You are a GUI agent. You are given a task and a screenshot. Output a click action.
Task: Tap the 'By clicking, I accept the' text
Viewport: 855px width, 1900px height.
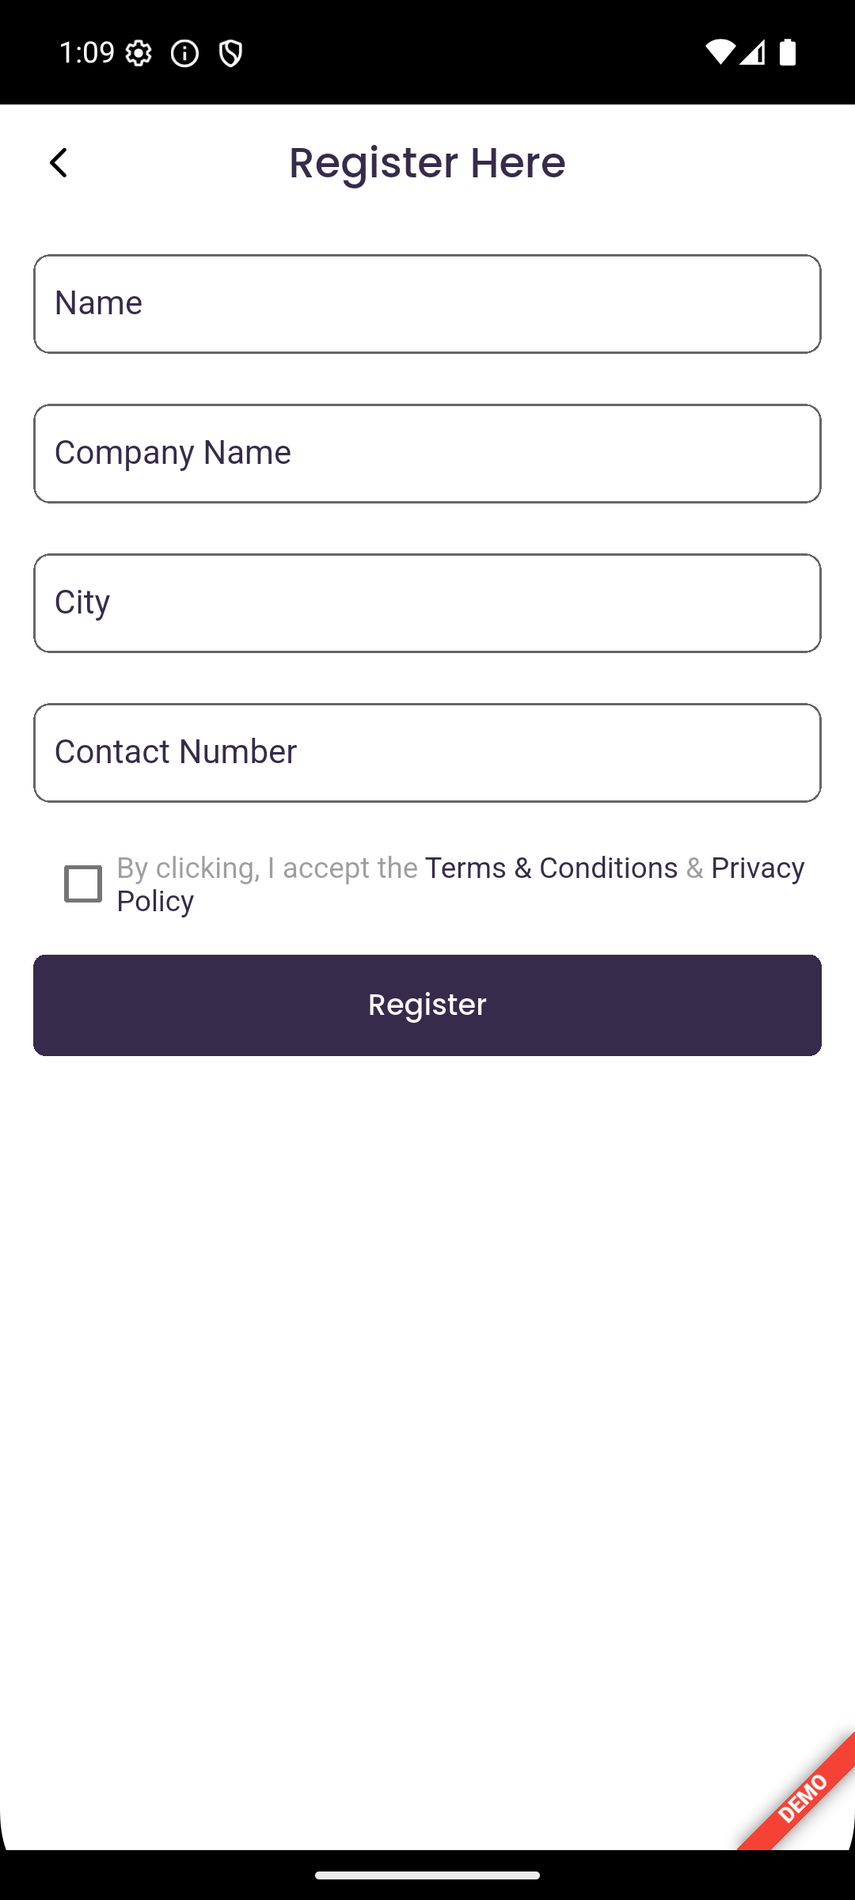[x=267, y=868]
